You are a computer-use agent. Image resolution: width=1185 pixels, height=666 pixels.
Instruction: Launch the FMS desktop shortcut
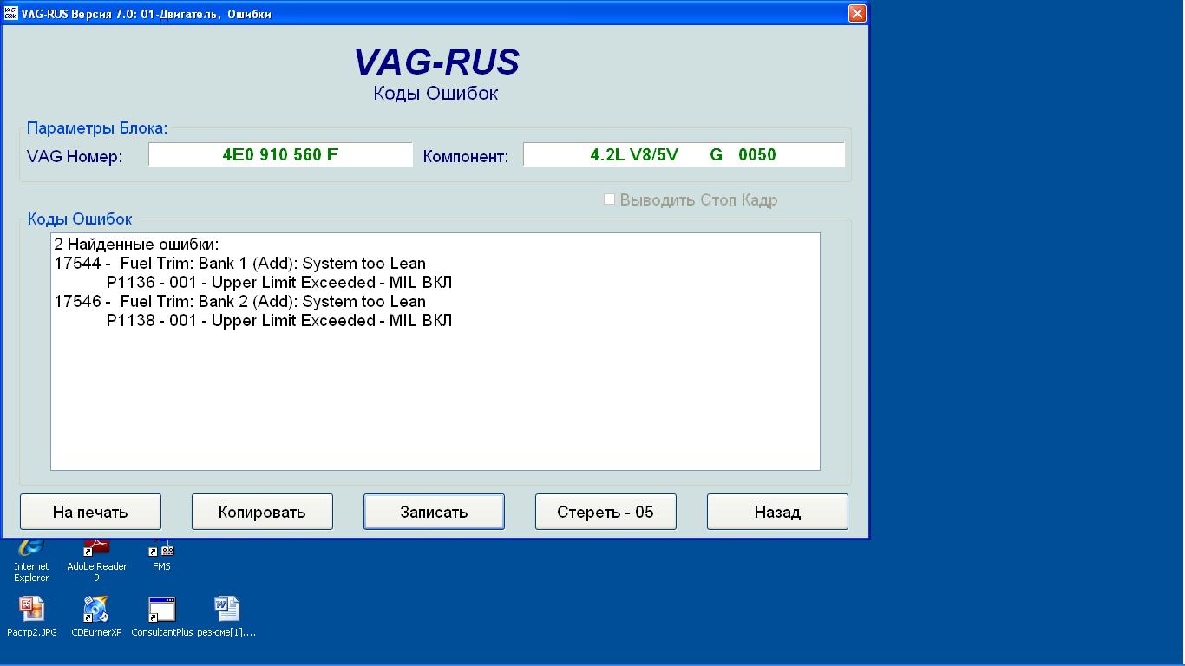(x=161, y=555)
